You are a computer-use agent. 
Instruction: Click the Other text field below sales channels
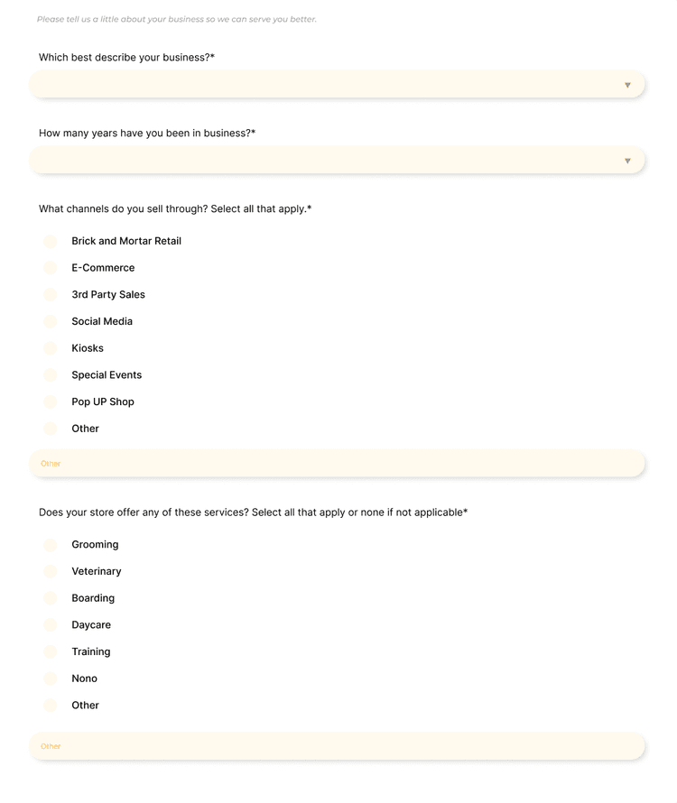pos(337,463)
